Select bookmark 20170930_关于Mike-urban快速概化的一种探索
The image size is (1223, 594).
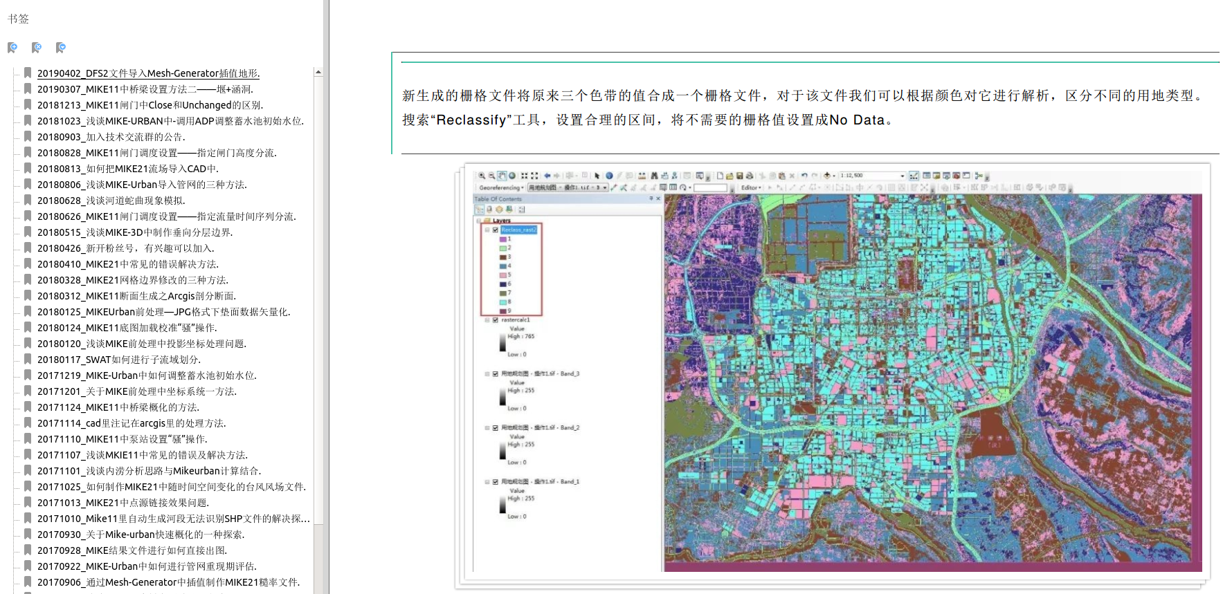point(141,535)
